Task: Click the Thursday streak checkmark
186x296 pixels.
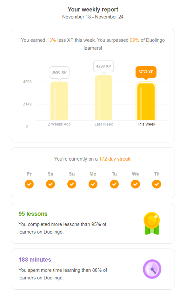Action: tap(157, 184)
